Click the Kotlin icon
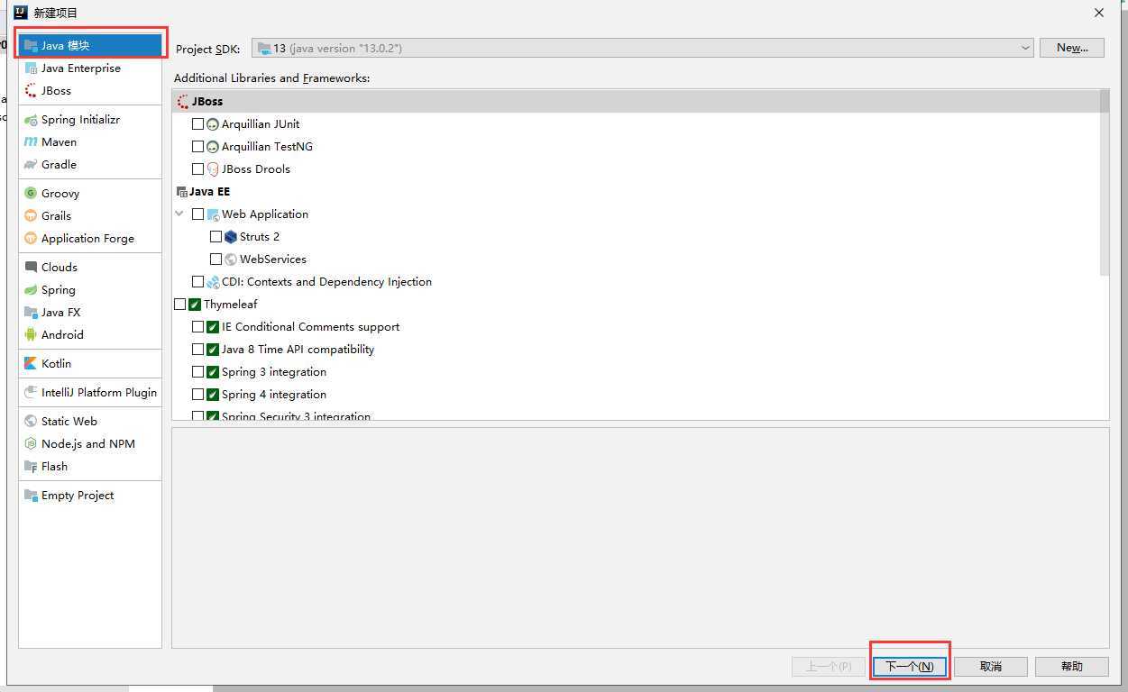The width and height of the screenshot is (1128, 692). point(31,363)
